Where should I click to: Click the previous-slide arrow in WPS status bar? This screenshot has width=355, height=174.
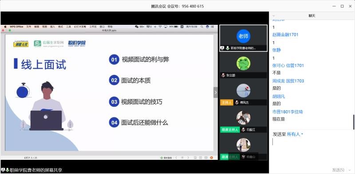(x=177, y=158)
